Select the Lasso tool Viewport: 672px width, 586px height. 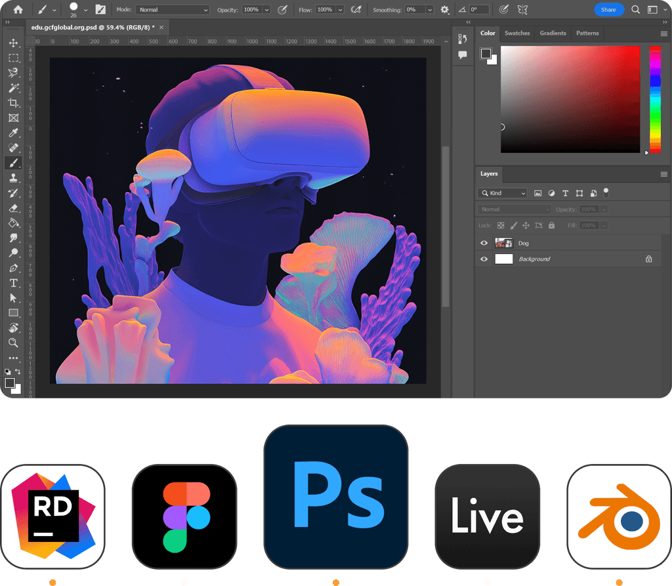[x=14, y=73]
